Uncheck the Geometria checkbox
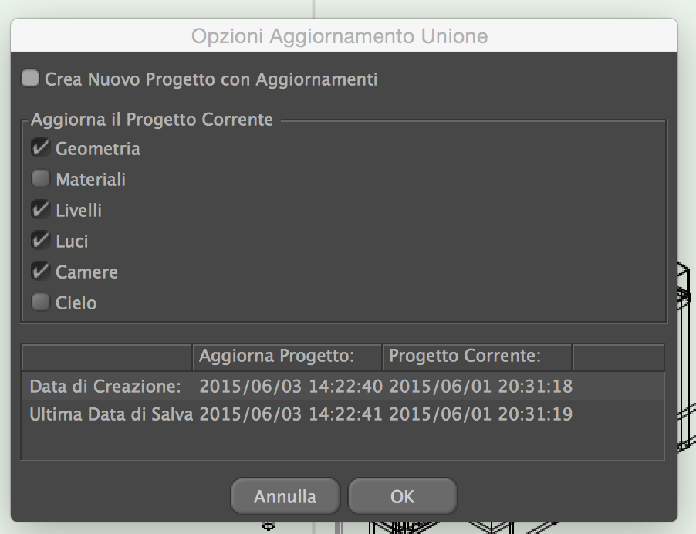696x534 pixels. tap(40, 148)
